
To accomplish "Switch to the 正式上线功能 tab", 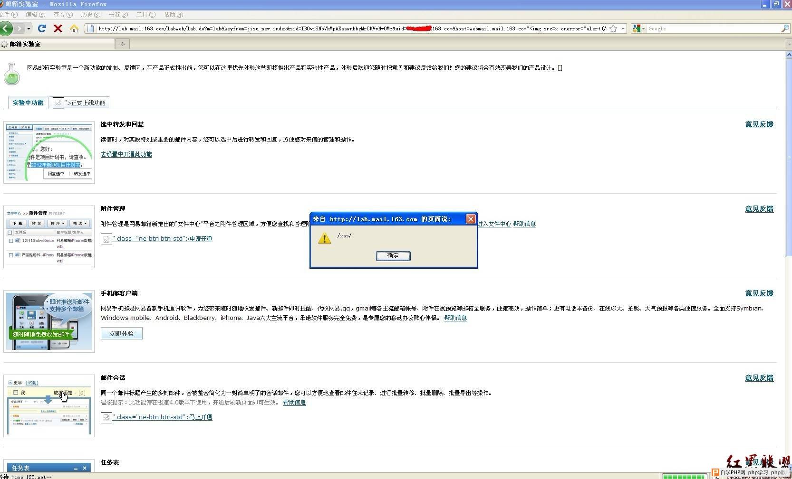I will [x=79, y=103].
